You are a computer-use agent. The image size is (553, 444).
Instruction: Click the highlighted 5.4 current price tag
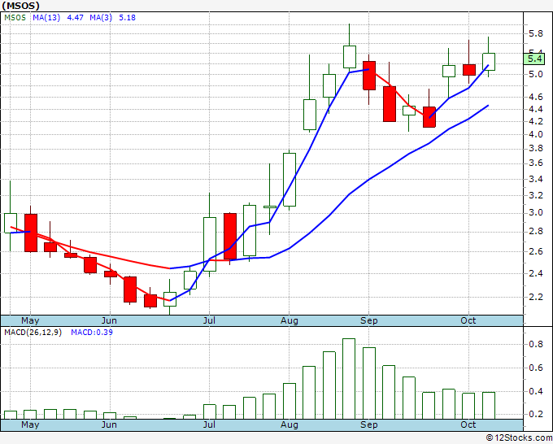534,59
